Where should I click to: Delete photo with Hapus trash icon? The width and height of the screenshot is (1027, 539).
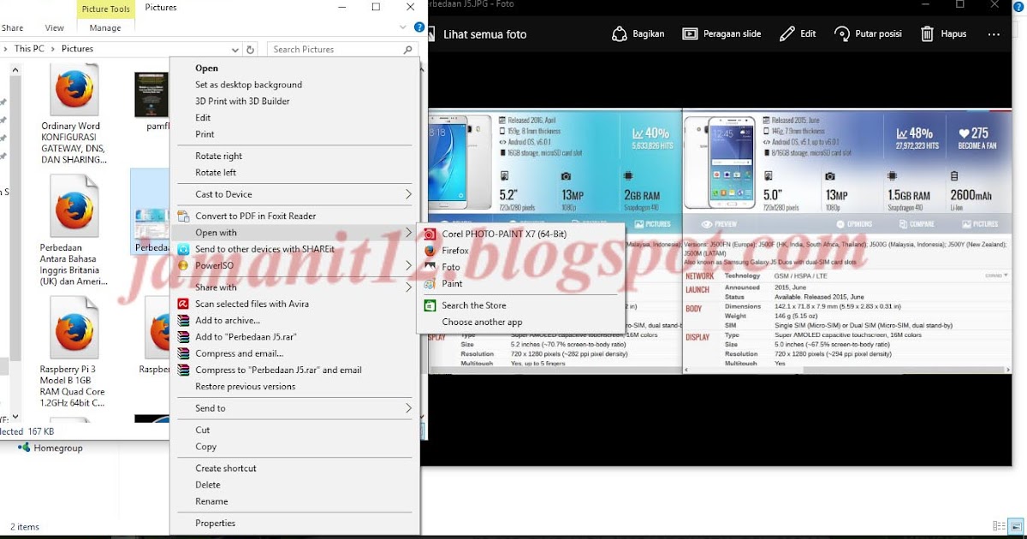pyautogui.click(x=943, y=34)
